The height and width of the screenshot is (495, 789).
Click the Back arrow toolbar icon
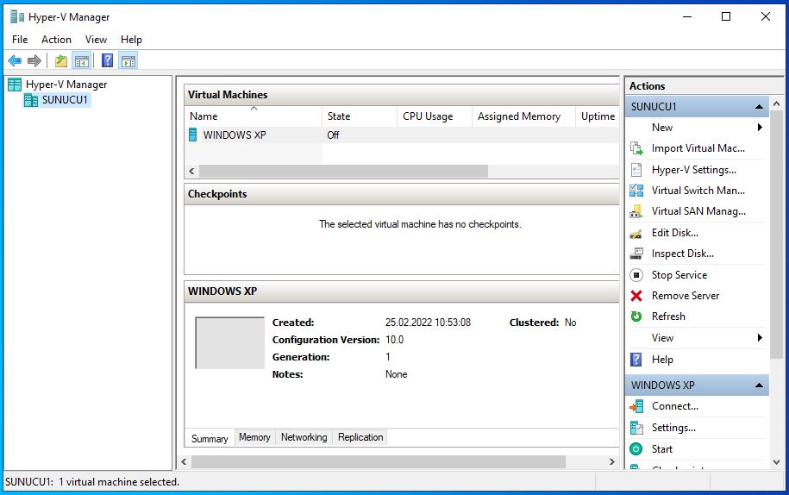coord(15,61)
